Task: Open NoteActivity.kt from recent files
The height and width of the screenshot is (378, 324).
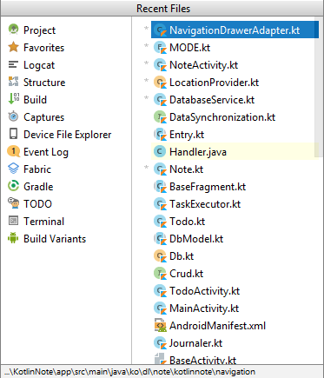Action: coord(203,65)
